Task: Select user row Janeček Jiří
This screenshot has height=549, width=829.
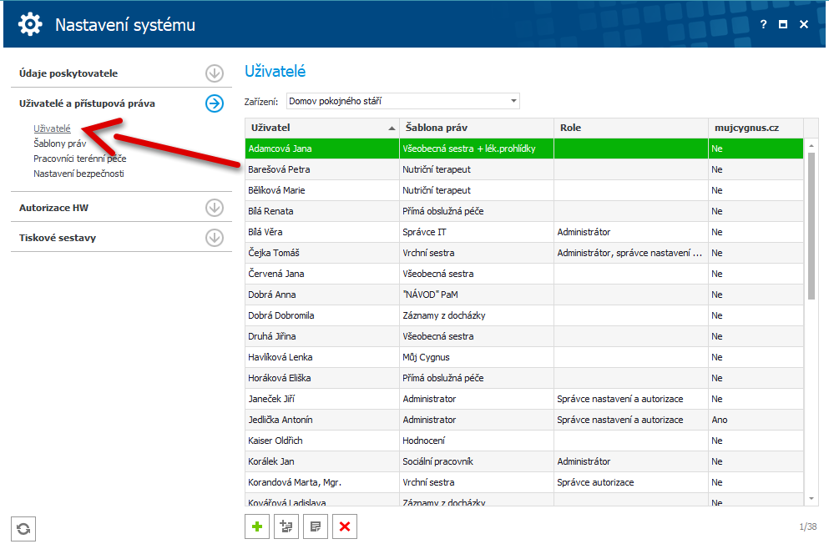Action: click(x=524, y=399)
